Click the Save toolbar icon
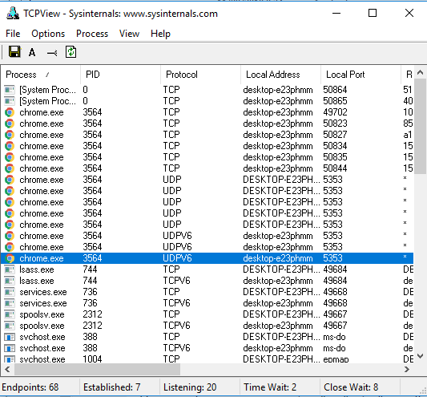This screenshot has width=427, height=397. [x=14, y=51]
